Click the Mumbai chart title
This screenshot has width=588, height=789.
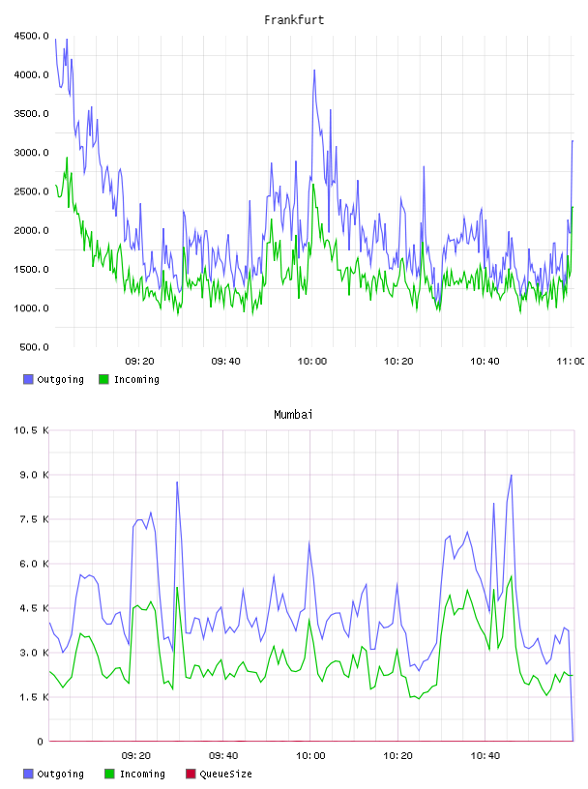tap(293, 415)
